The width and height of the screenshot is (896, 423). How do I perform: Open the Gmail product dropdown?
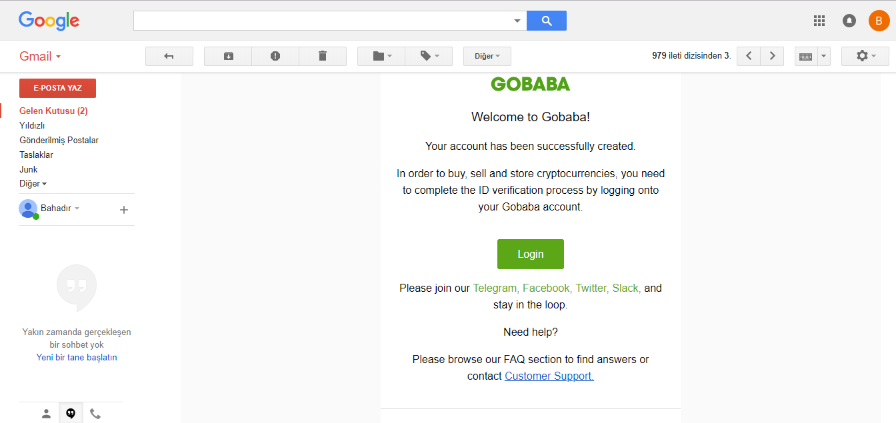coord(40,56)
